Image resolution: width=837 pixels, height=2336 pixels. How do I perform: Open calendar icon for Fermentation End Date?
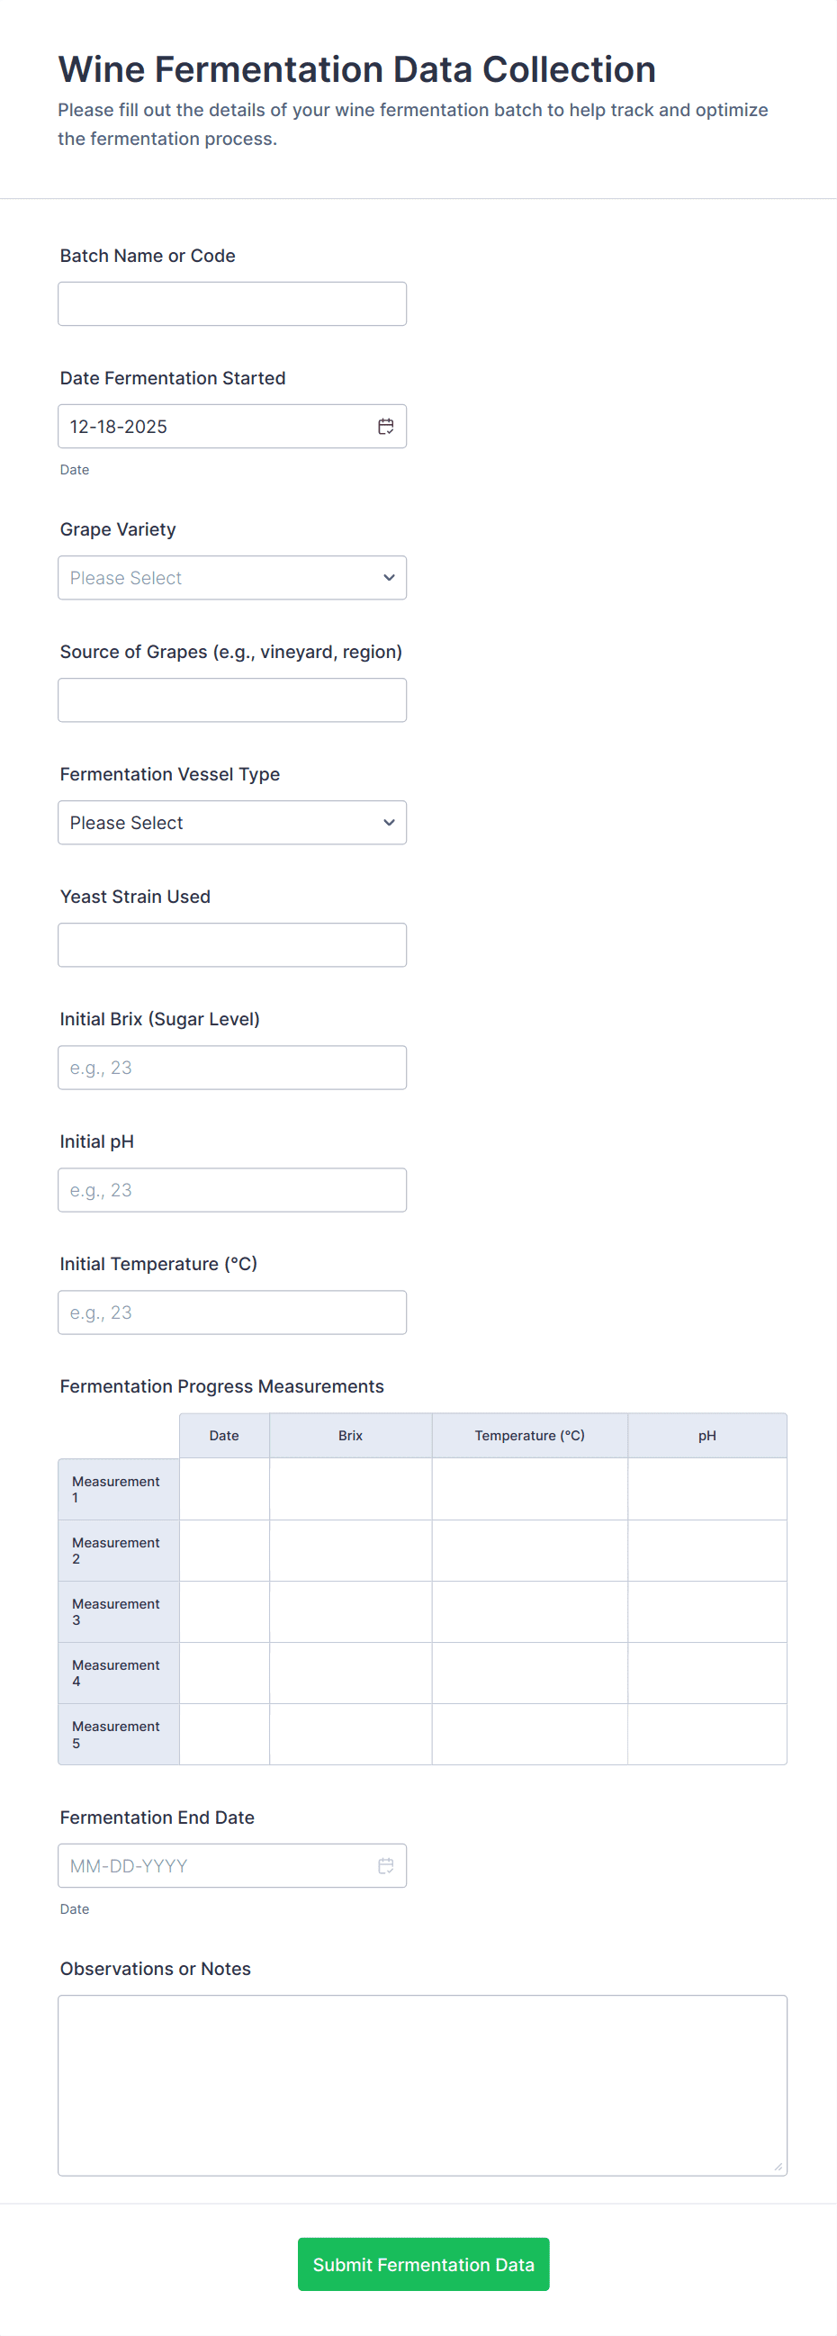tap(385, 1865)
